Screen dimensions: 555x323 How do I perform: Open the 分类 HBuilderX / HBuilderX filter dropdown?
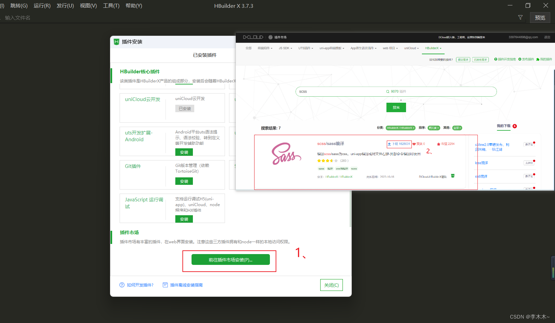point(400,128)
